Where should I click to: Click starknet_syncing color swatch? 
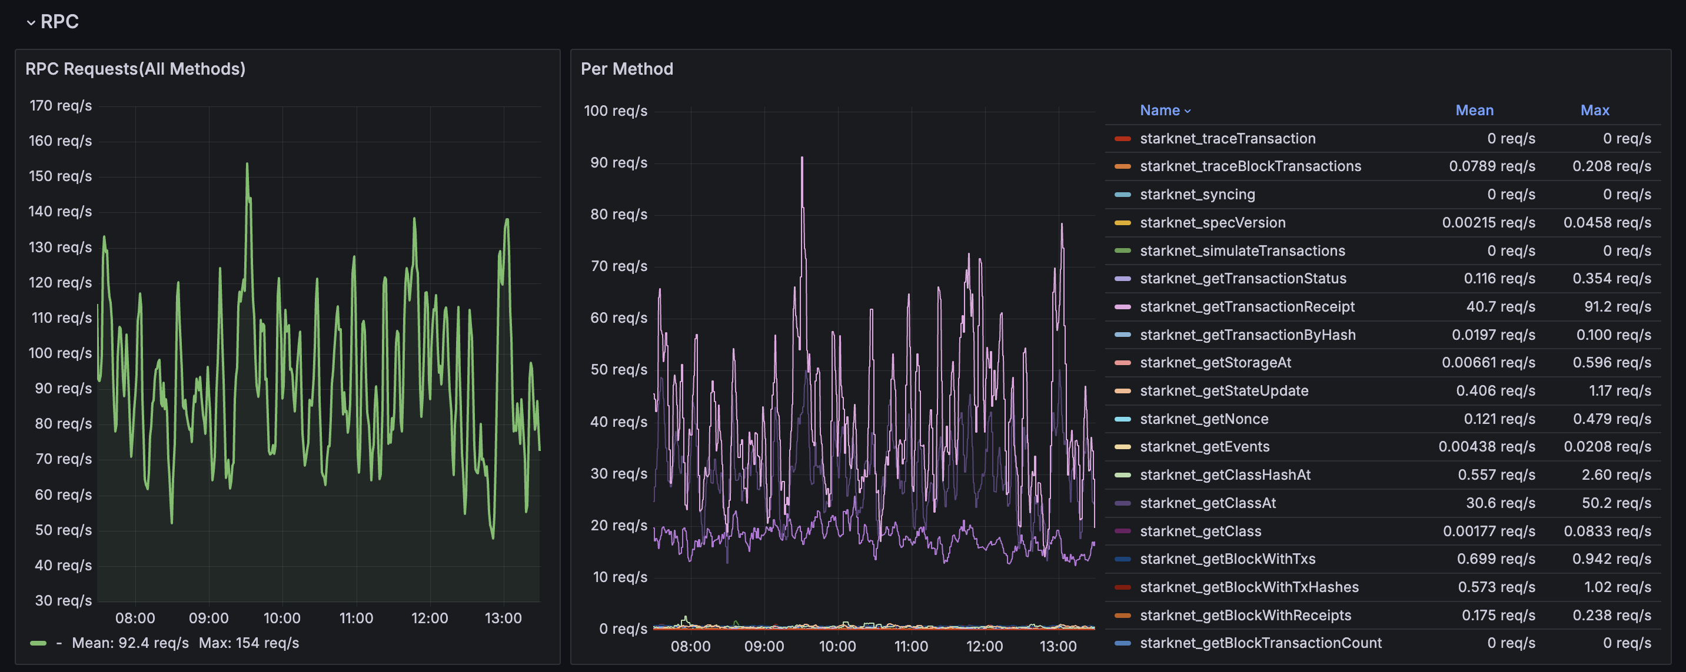tap(1122, 195)
